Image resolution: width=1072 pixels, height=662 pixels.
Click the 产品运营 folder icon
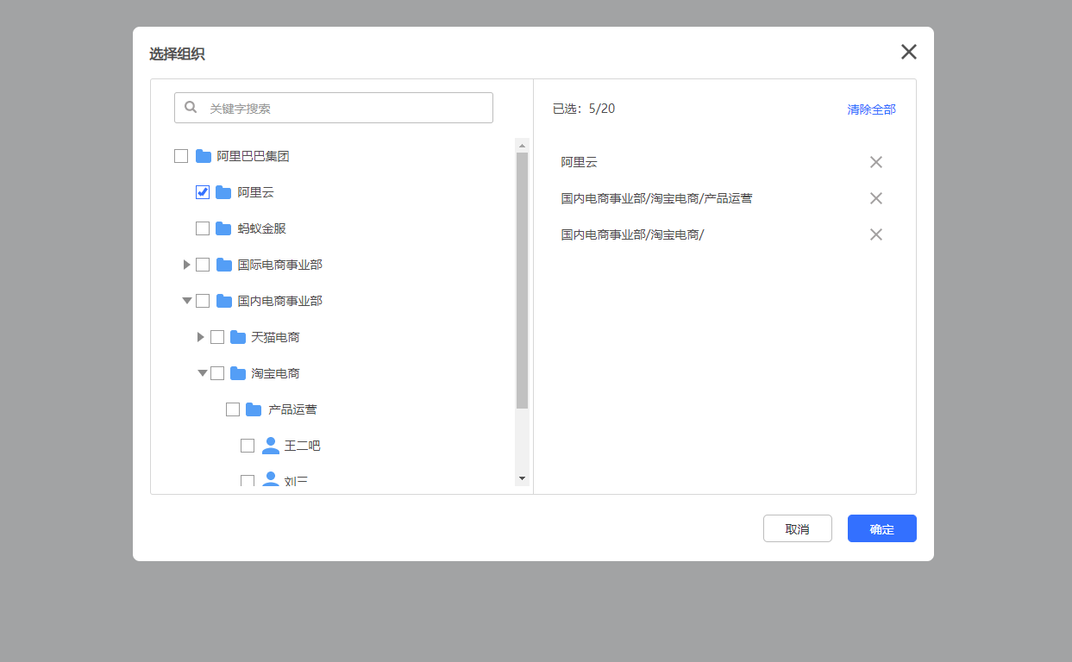[x=254, y=409]
